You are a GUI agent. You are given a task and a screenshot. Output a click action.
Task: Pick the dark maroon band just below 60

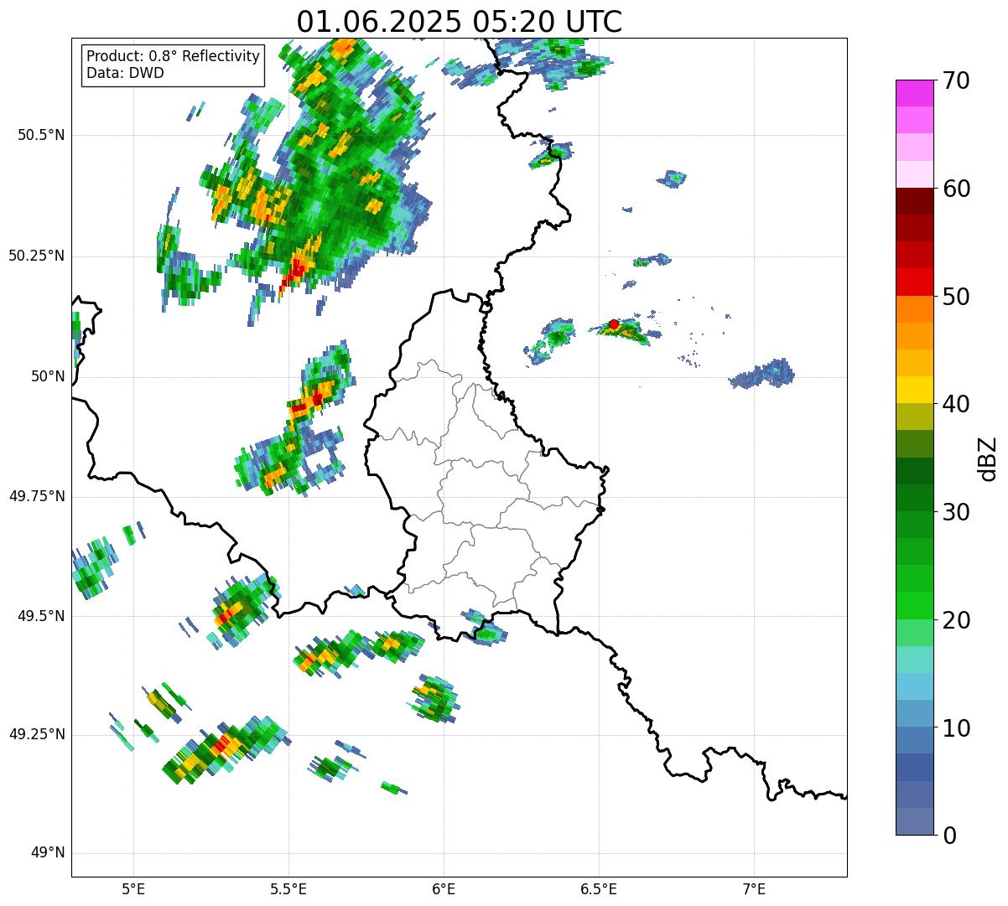[x=914, y=201]
